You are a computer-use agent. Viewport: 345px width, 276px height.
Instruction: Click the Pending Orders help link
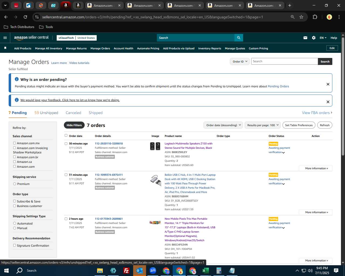pos(278,86)
